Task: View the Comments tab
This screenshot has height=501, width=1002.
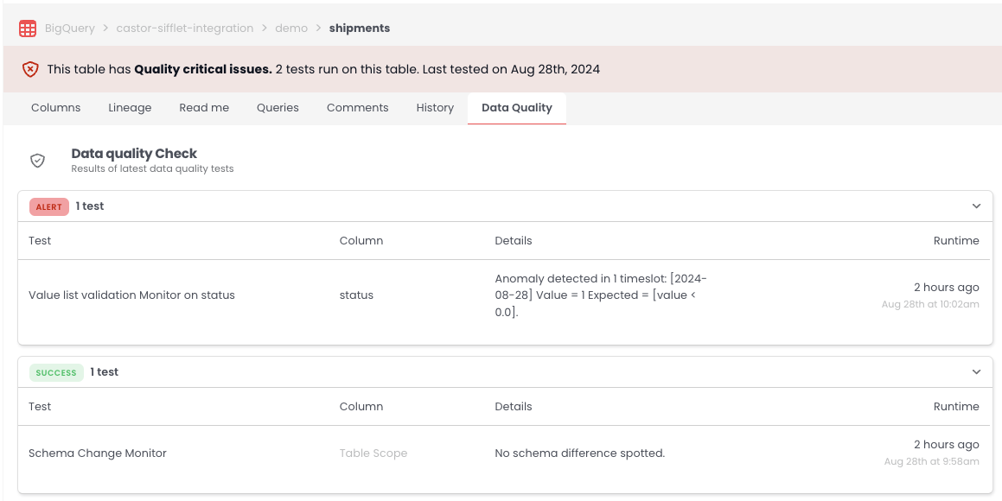Action: tap(357, 108)
